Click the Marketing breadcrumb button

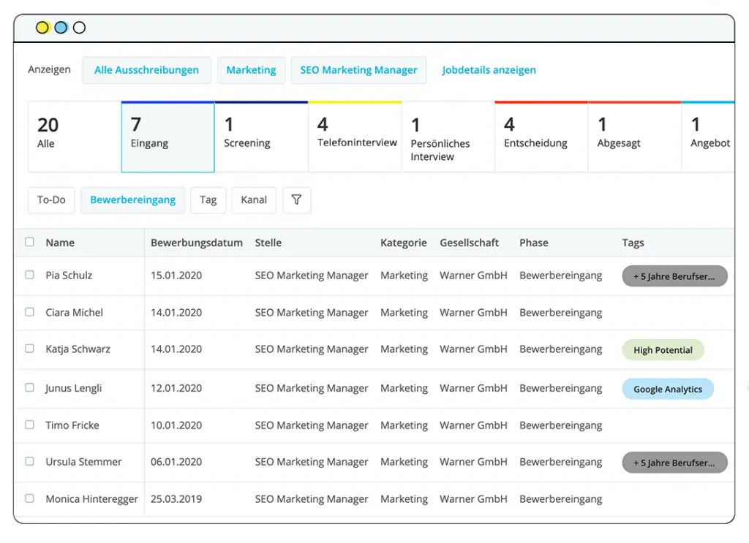(x=251, y=70)
